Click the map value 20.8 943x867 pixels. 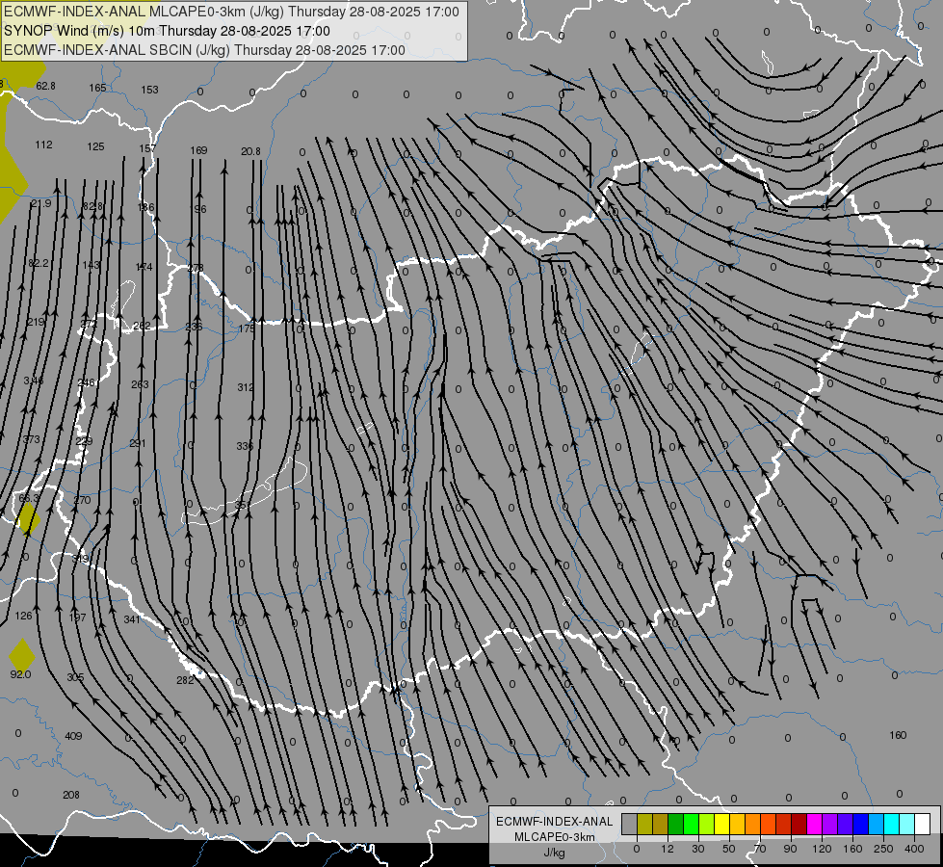(x=250, y=151)
